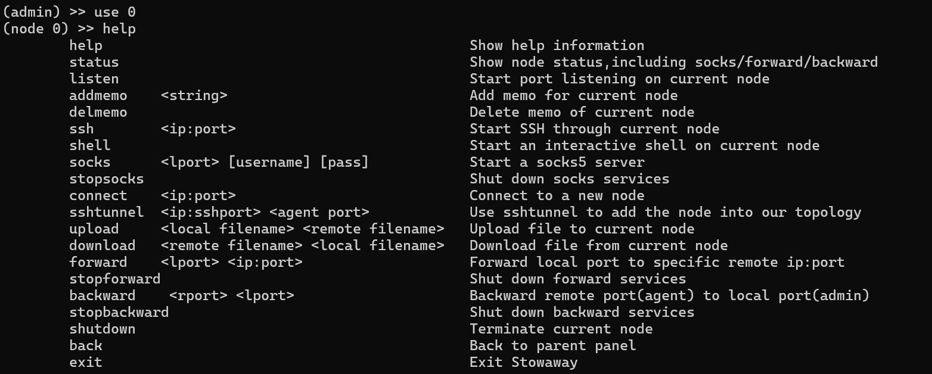Click the 'sshtunnel' command name
932x374 pixels.
107,212
